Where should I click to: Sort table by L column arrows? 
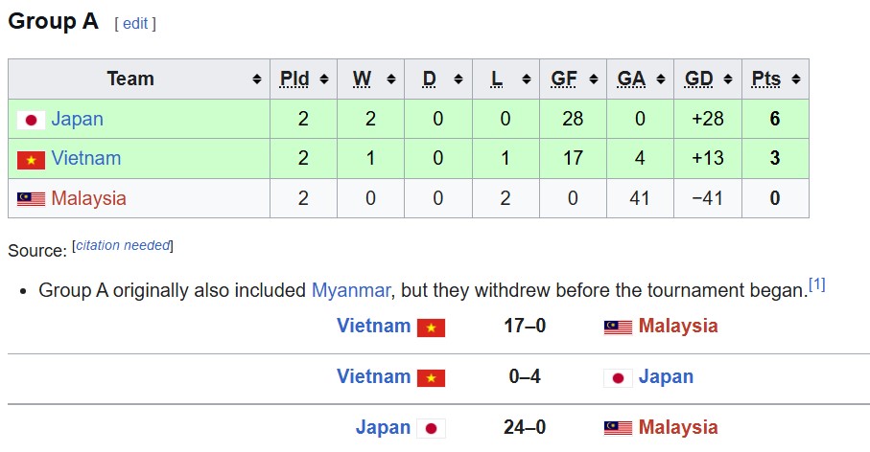tap(526, 79)
